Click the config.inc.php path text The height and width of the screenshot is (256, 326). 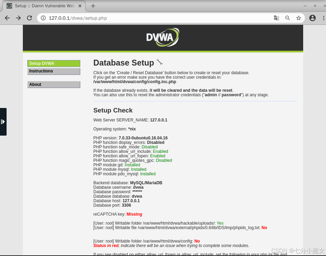(x=135, y=82)
